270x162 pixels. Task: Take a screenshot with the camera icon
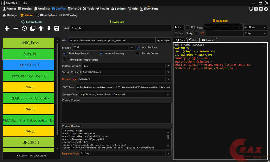(256, 9)
